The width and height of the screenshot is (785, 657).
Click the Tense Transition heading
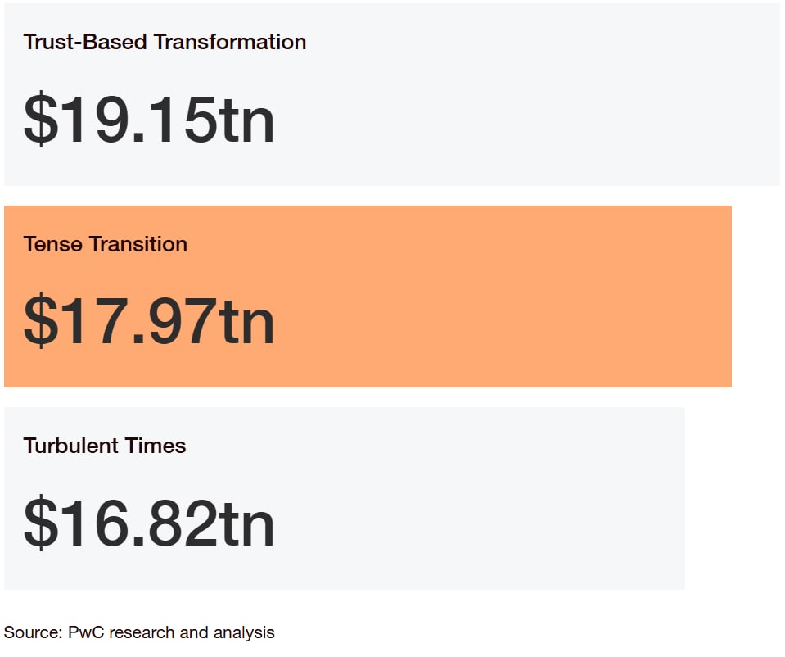[105, 245]
